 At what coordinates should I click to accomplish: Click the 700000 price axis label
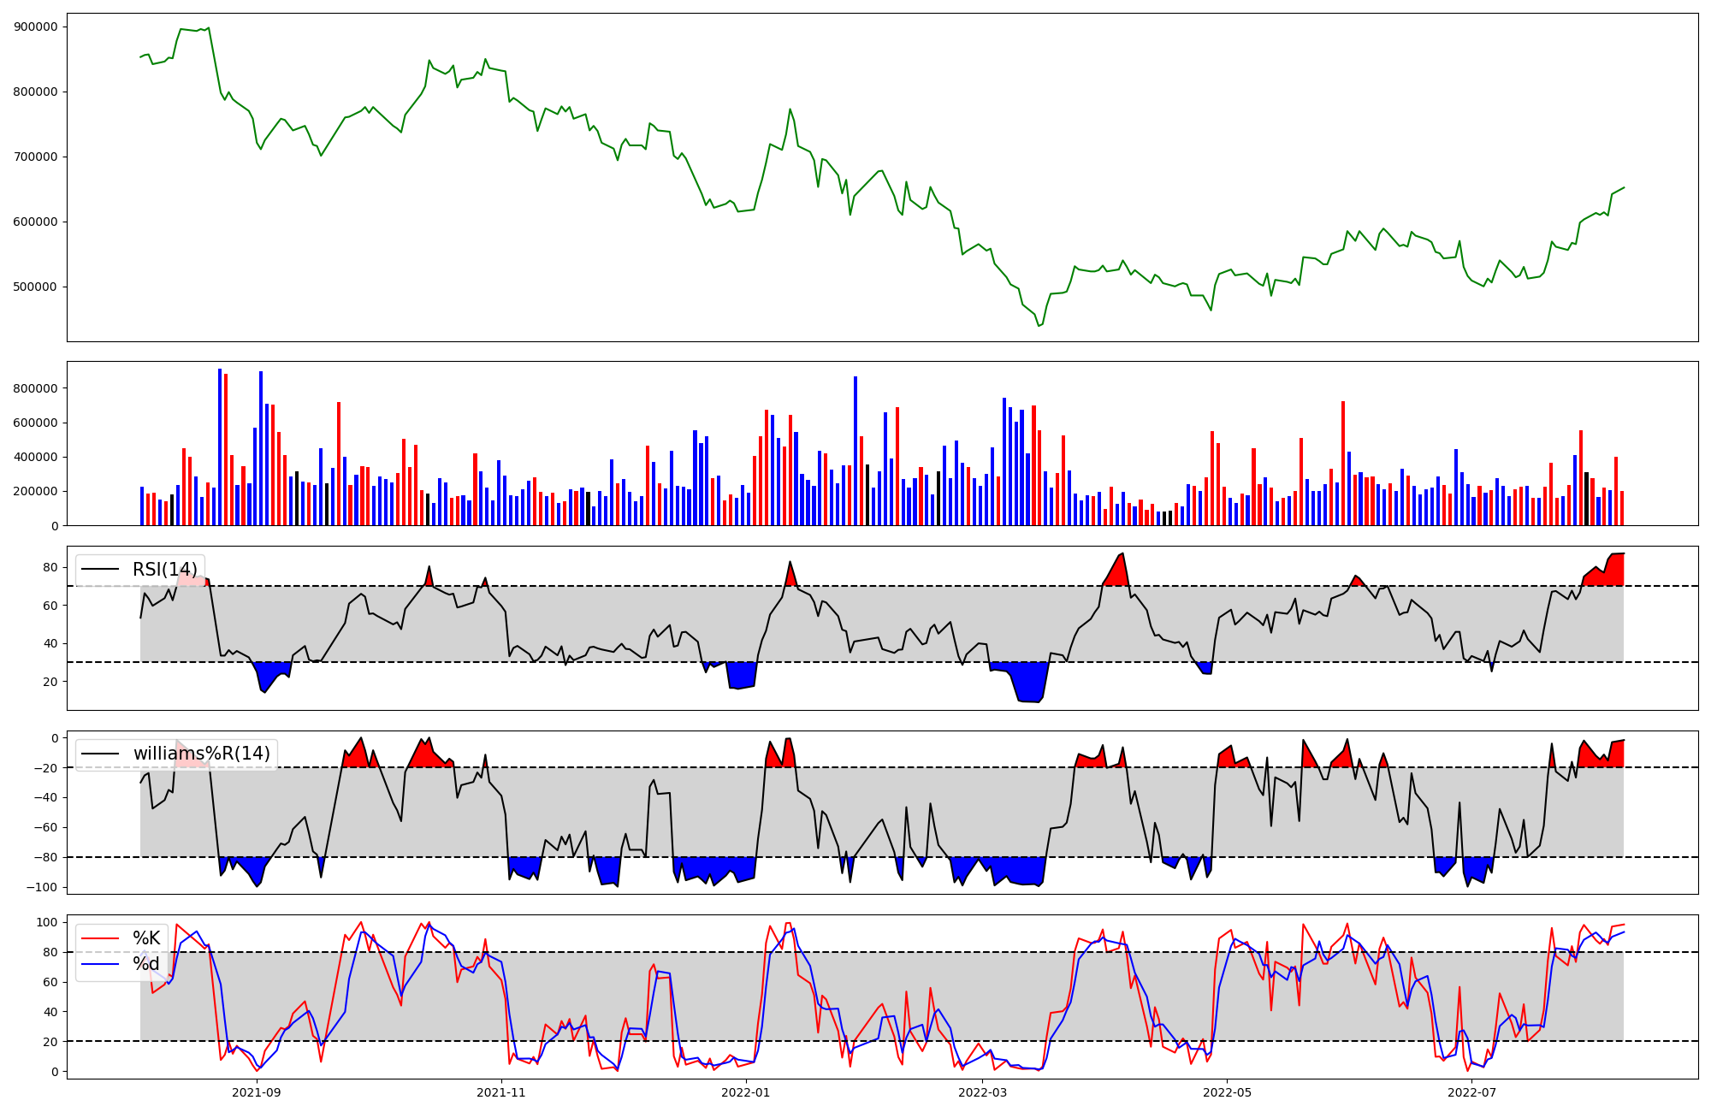click(x=36, y=157)
